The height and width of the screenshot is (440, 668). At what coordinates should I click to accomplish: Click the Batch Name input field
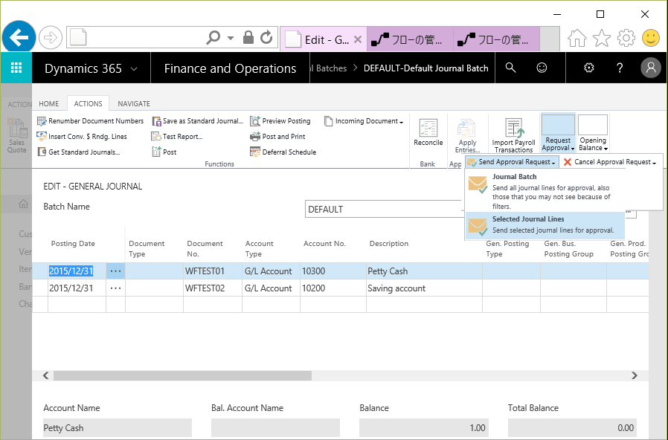pyautogui.click(x=383, y=210)
